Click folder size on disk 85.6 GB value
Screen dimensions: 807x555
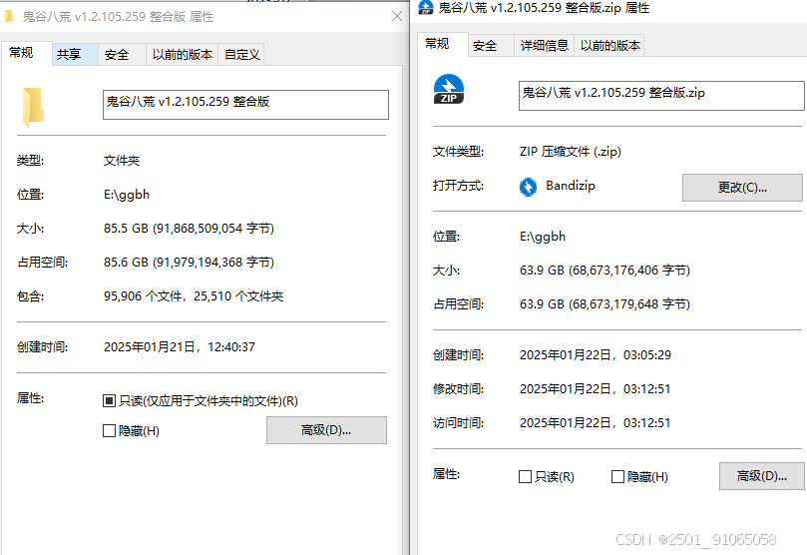[x=189, y=263]
